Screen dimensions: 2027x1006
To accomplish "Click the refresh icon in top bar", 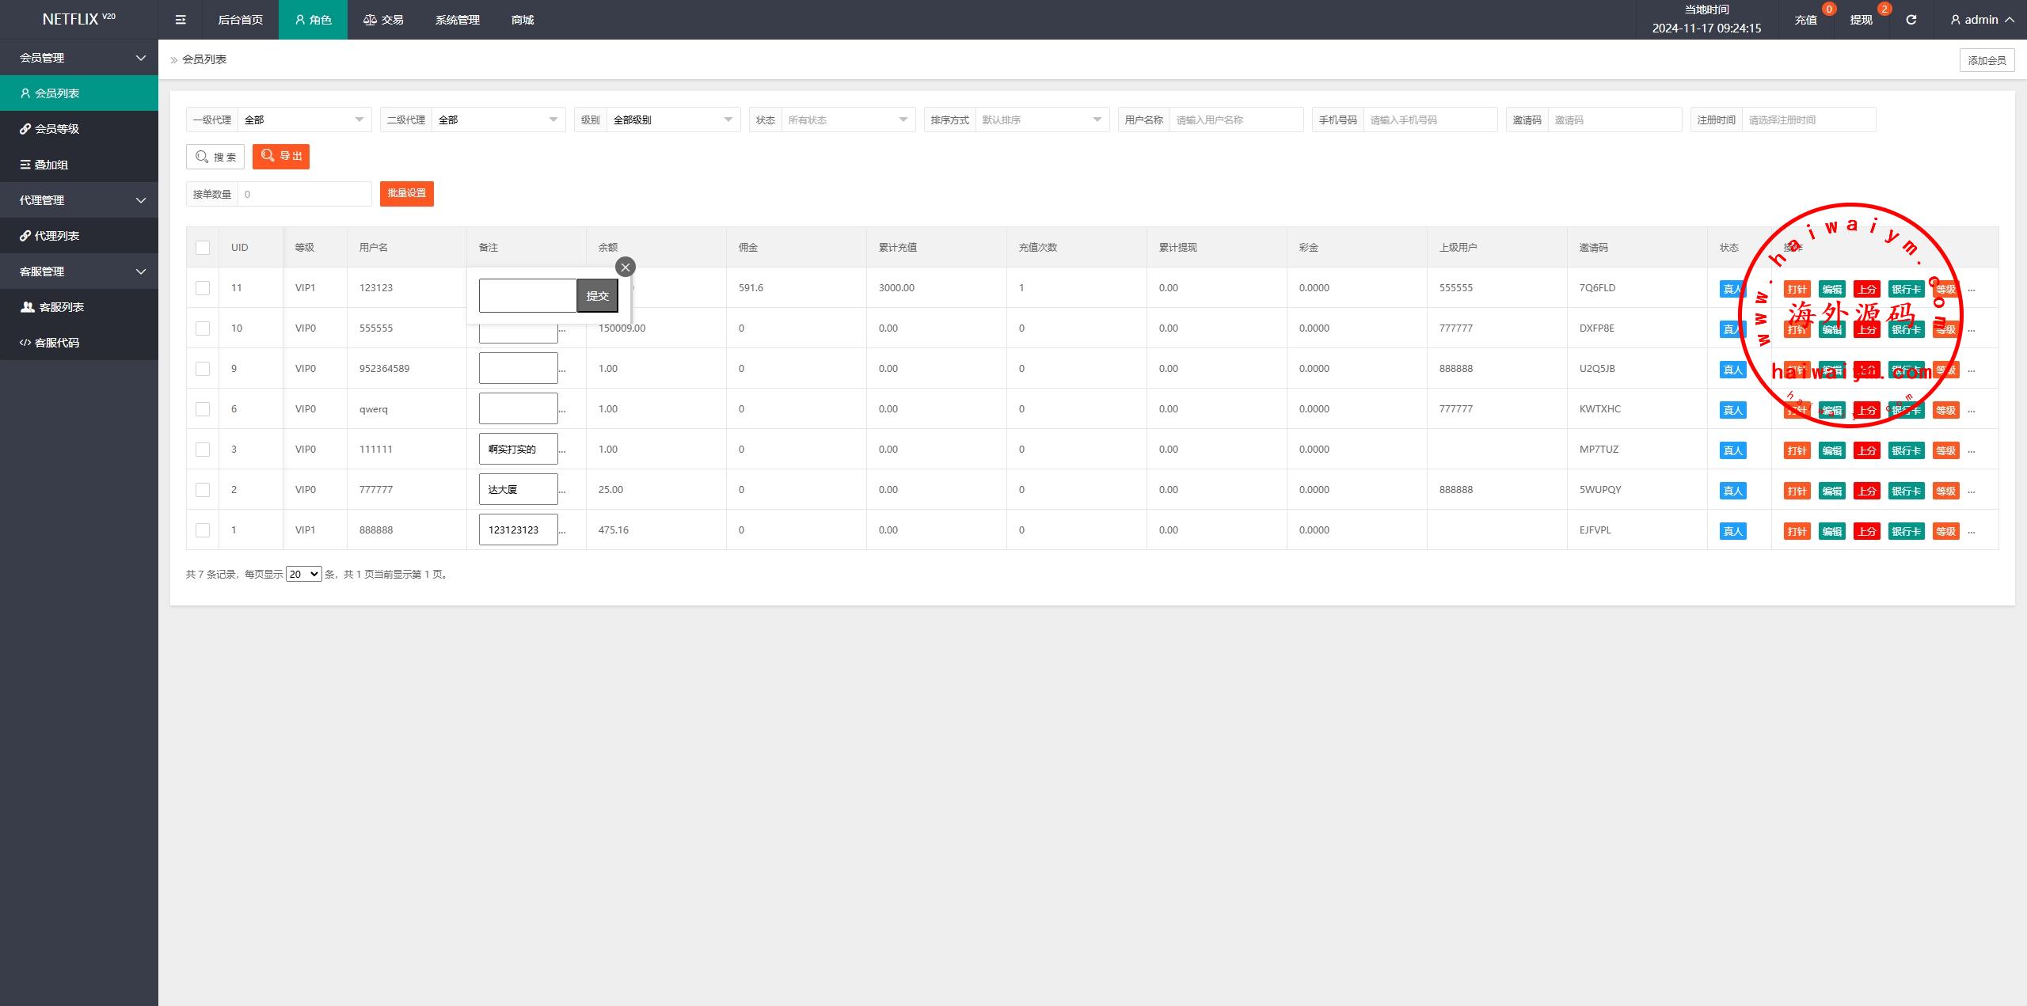I will (x=1911, y=20).
